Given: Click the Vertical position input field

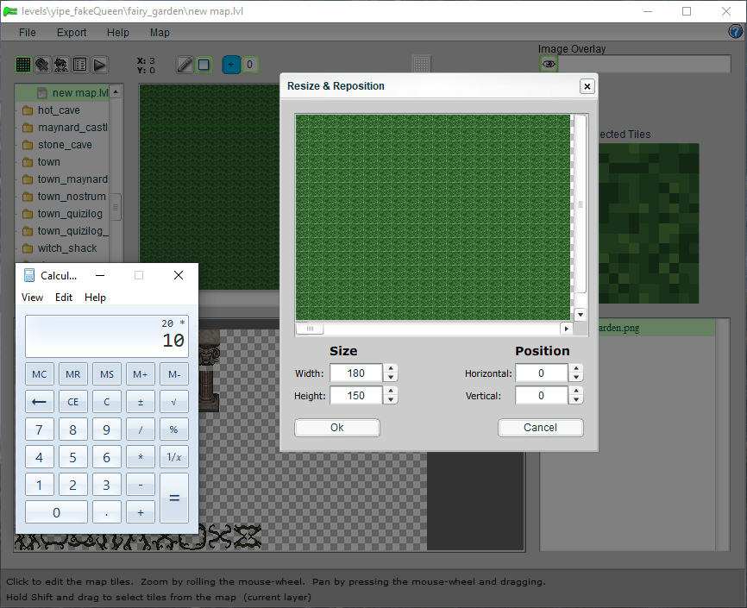Looking at the screenshot, I should click(x=541, y=396).
